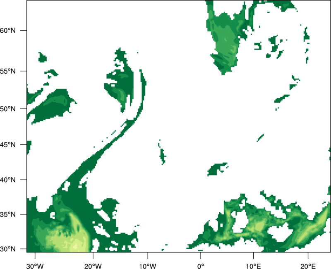Image resolution: width=331 pixels, height=269 pixels.
Task: Click the 30°W longitude label
Action: point(35,266)
